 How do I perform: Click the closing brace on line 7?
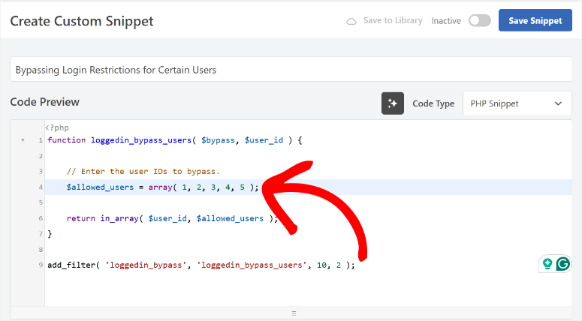(50, 234)
